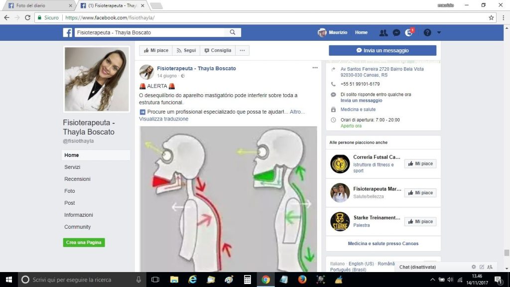Bookmark page with the star icon
Viewport: 510px width, 287px height.
click(491, 17)
